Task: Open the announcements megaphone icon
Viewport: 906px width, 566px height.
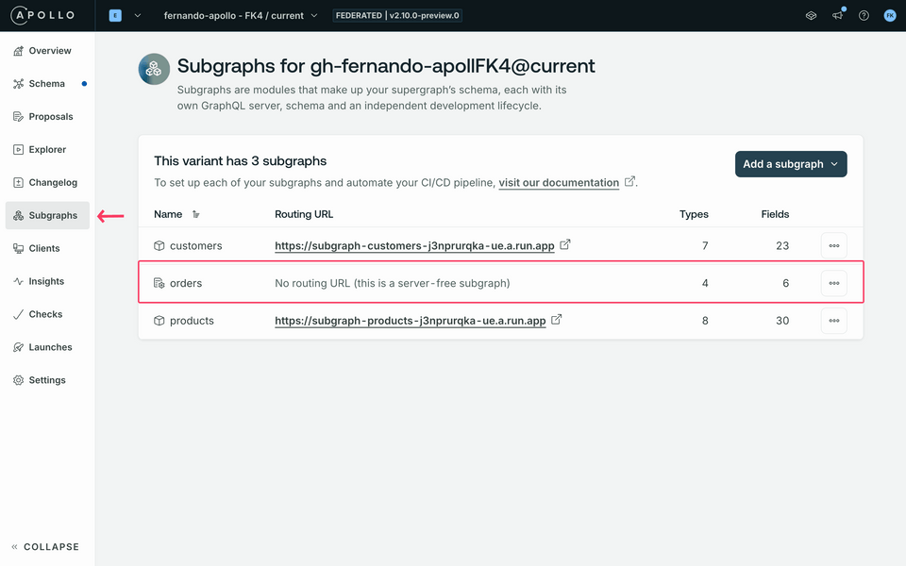Action: point(838,15)
